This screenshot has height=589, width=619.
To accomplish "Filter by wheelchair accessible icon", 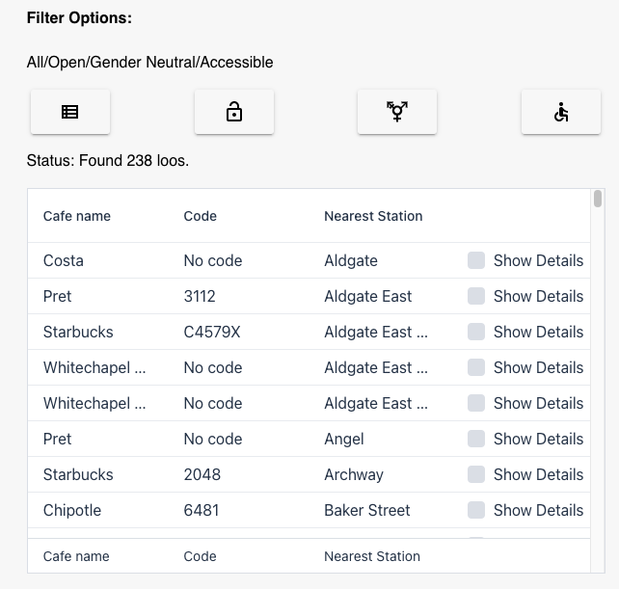I will pyautogui.click(x=561, y=112).
